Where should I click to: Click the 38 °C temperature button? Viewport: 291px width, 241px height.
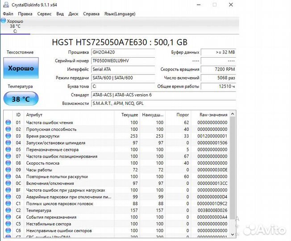coord(21,99)
